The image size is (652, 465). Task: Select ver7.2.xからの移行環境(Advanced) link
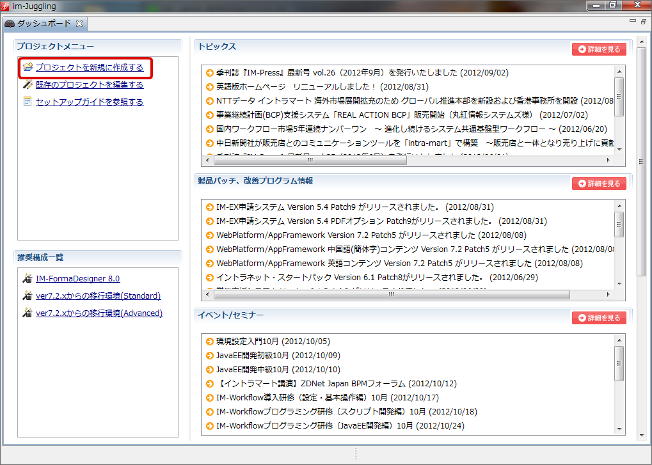[x=99, y=313]
